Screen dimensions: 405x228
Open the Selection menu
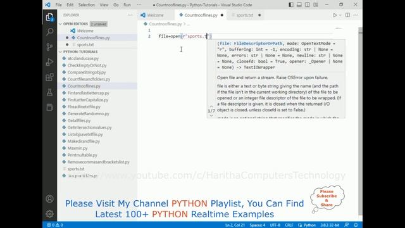(87, 4)
